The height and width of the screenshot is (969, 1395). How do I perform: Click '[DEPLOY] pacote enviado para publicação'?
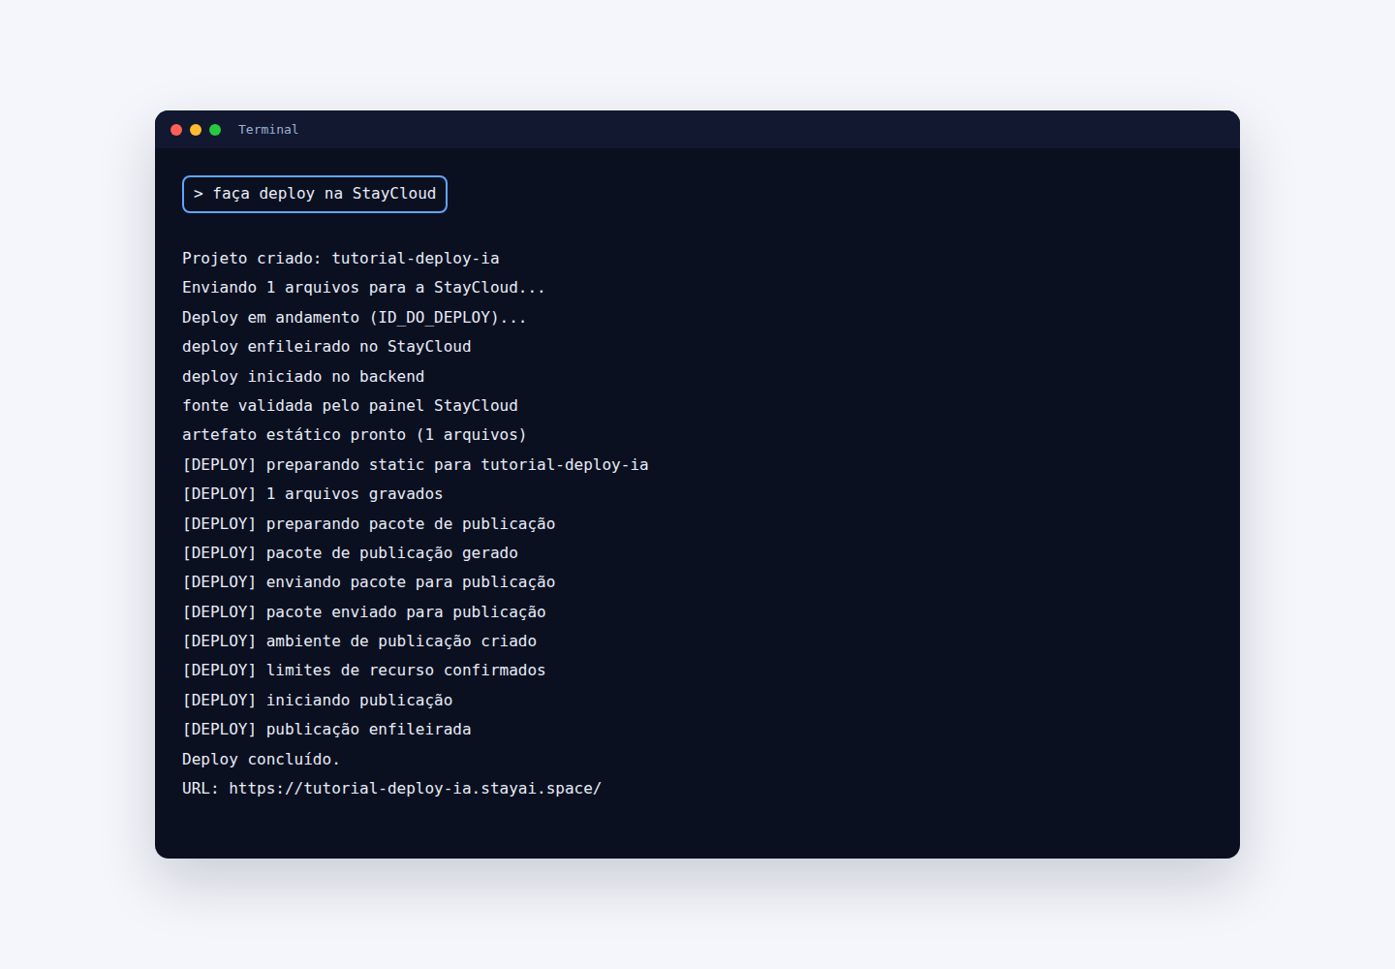[364, 612]
